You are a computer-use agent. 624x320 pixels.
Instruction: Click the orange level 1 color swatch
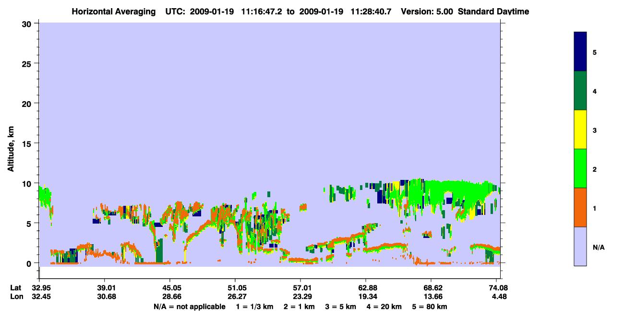[x=580, y=207]
